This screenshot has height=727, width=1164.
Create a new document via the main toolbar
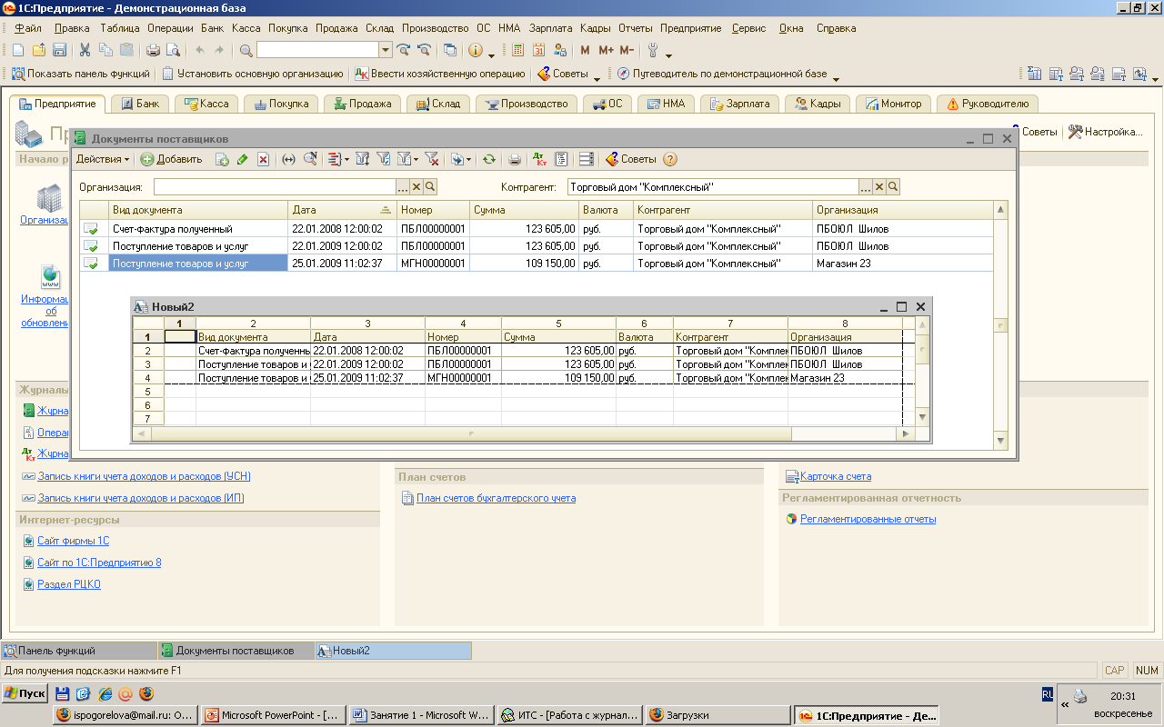tap(18, 50)
